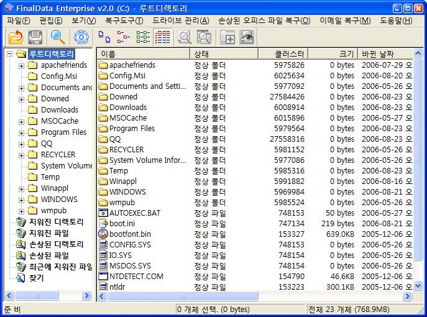Sort by the 상태 column header
The height and width of the screenshot is (317, 427).
pyautogui.click(x=224, y=53)
